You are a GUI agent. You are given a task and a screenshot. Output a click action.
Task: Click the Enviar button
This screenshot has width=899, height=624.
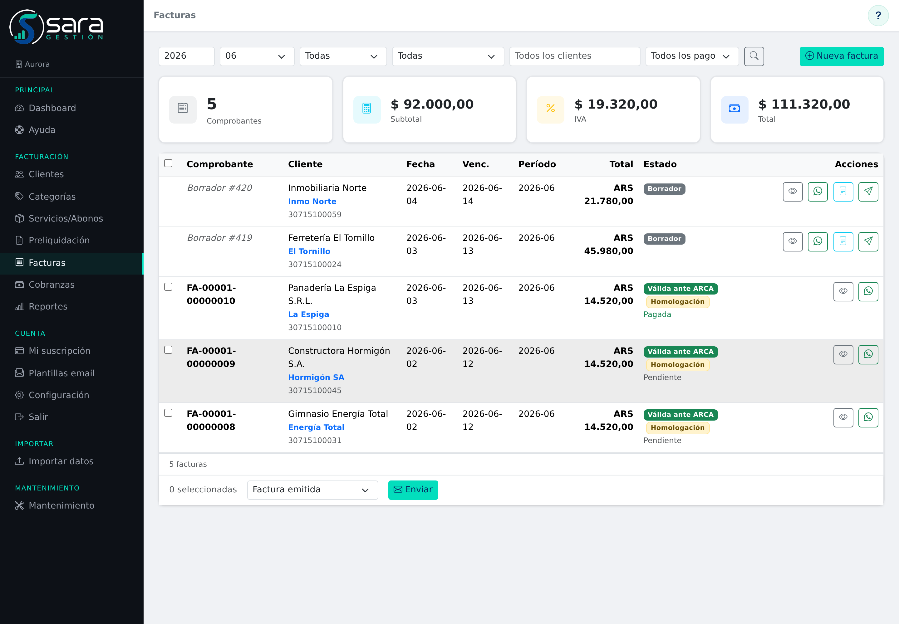point(413,490)
